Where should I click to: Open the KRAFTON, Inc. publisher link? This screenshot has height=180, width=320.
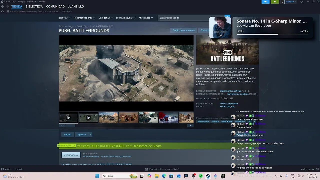(227, 107)
